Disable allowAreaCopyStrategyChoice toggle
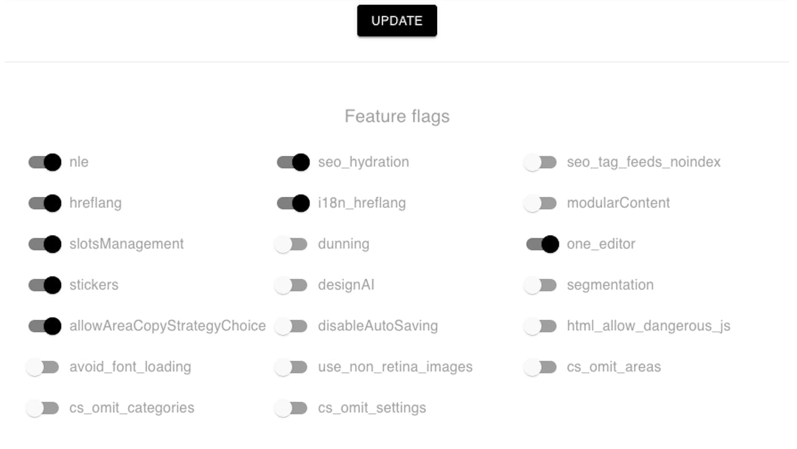 pos(45,326)
